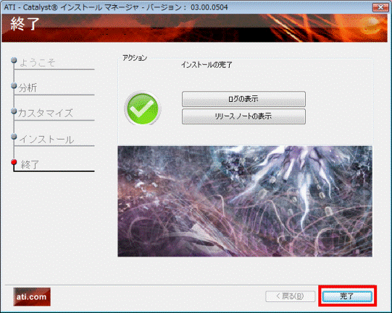Screen dimensions: 392x313
Task: Click the green checkmark success icon
Action: (x=143, y=108)
